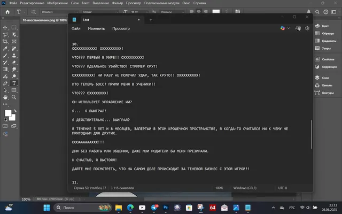This screenshot has width=342, height=214.
Task: Select the Zoom tool in toolbox
Action: [14, 97]
